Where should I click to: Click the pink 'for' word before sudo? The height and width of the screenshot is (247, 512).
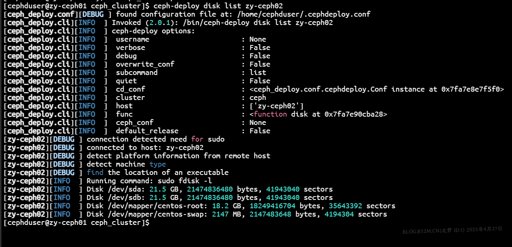point(197,139)
